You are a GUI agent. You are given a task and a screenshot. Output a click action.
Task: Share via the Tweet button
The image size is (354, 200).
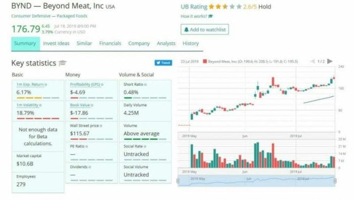pos(163,63)
